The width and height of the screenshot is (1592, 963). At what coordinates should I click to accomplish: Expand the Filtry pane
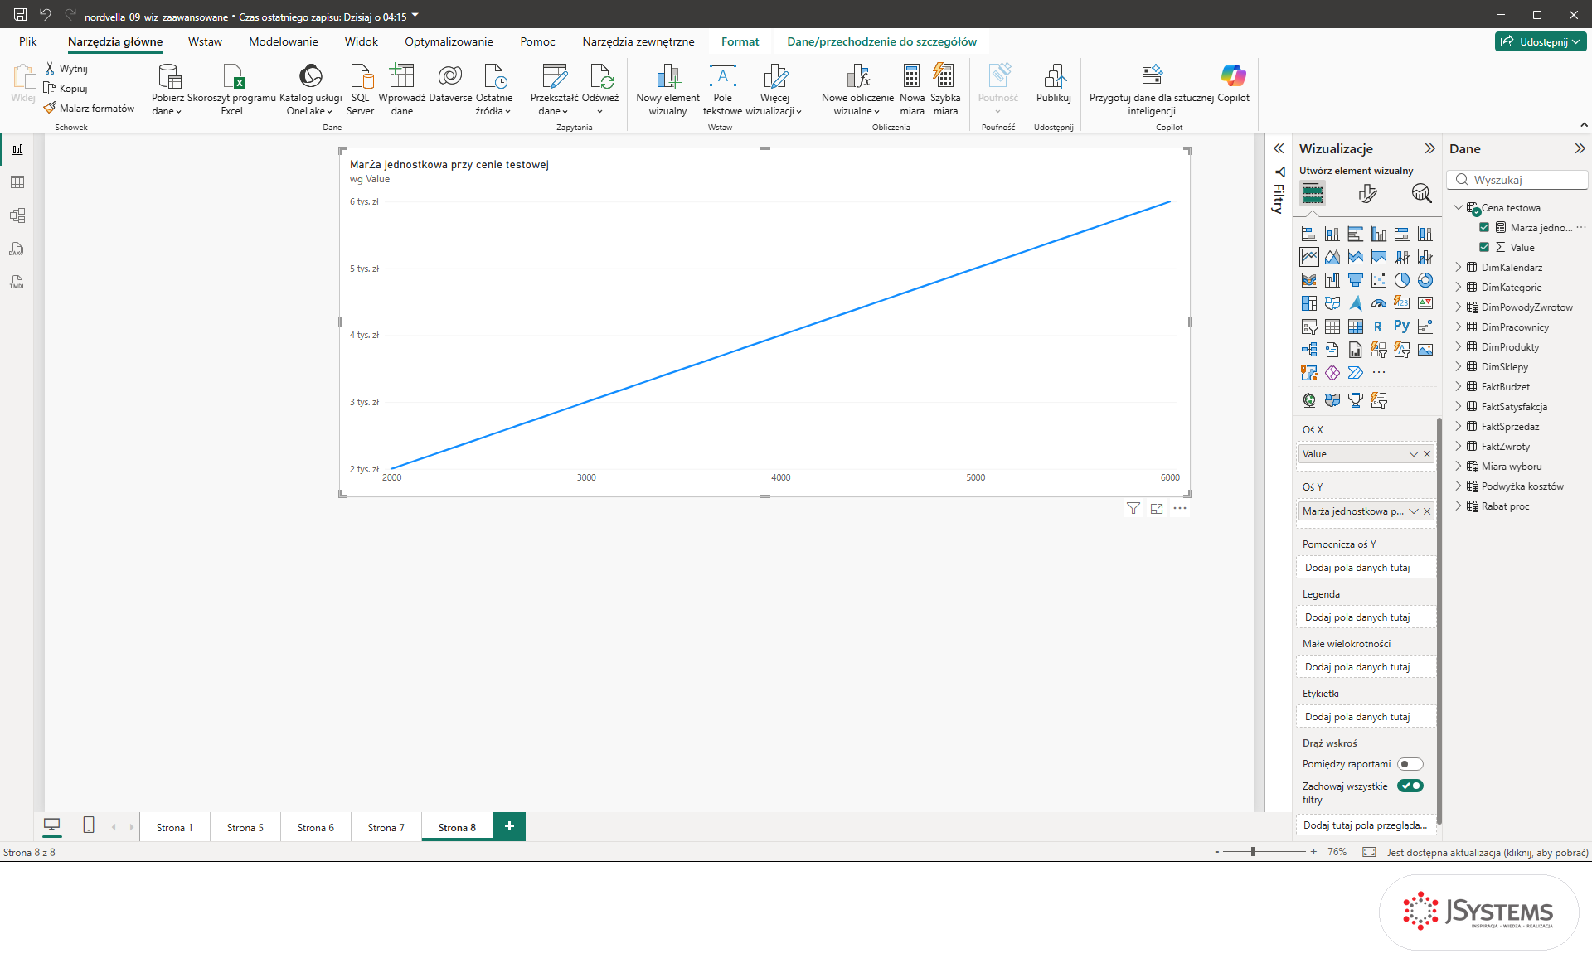(x=1279, y=148)
